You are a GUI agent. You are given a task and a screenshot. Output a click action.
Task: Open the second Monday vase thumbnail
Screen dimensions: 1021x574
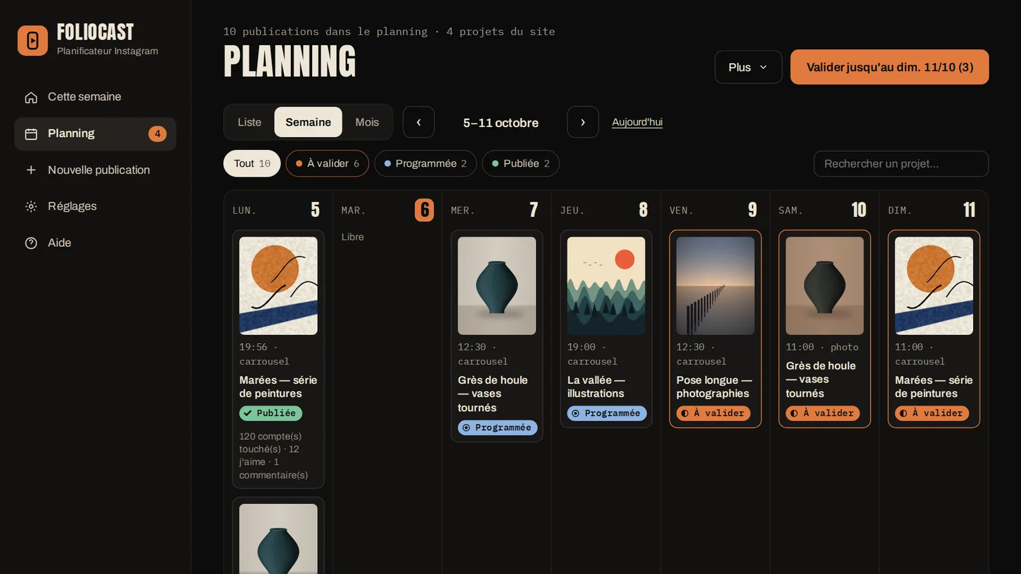(278, 539)
